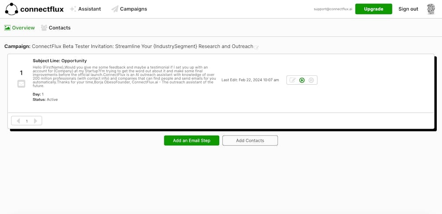
Task: Click the connectflux brand name
Action: click(42, 9)
